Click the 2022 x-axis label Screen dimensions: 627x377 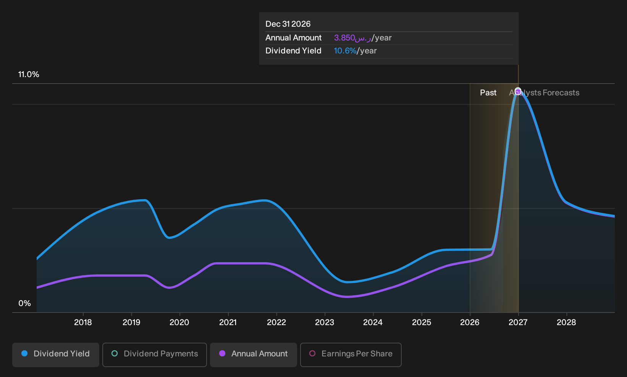click(276, 322)
